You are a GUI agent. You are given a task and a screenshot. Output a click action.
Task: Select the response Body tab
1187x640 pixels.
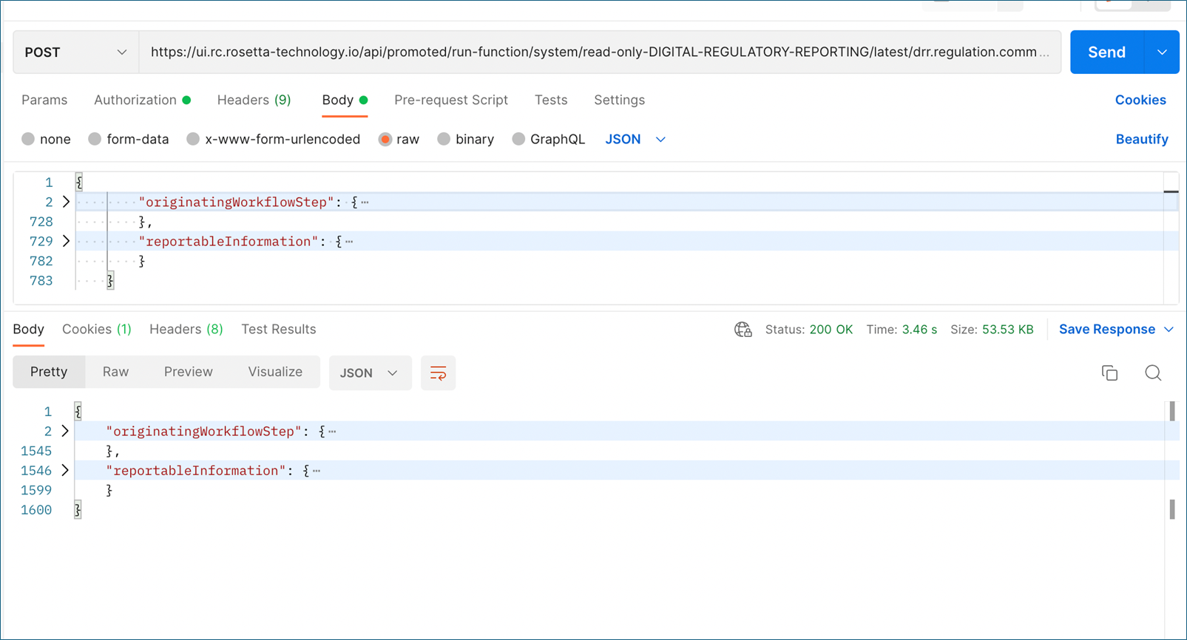click(x=28, y=330)
